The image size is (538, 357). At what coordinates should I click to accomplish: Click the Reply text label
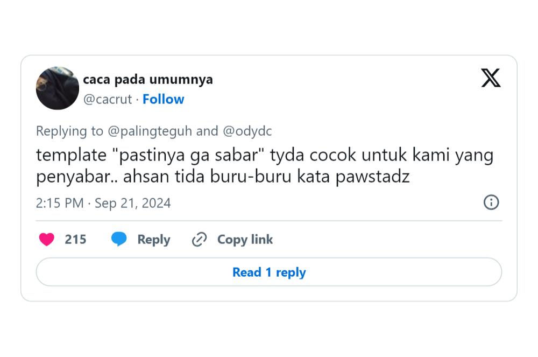pos(154,240)
